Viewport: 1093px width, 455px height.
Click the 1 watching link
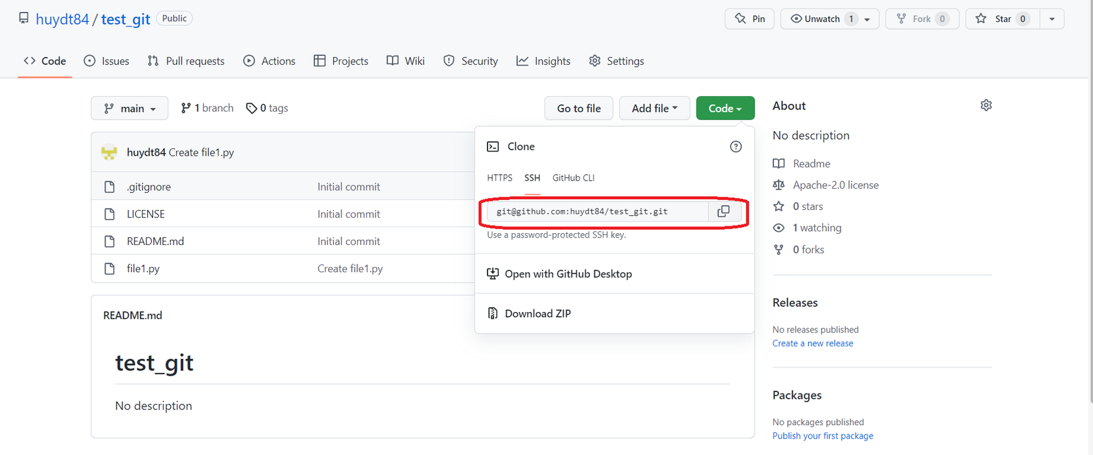(x=817, y=228)
